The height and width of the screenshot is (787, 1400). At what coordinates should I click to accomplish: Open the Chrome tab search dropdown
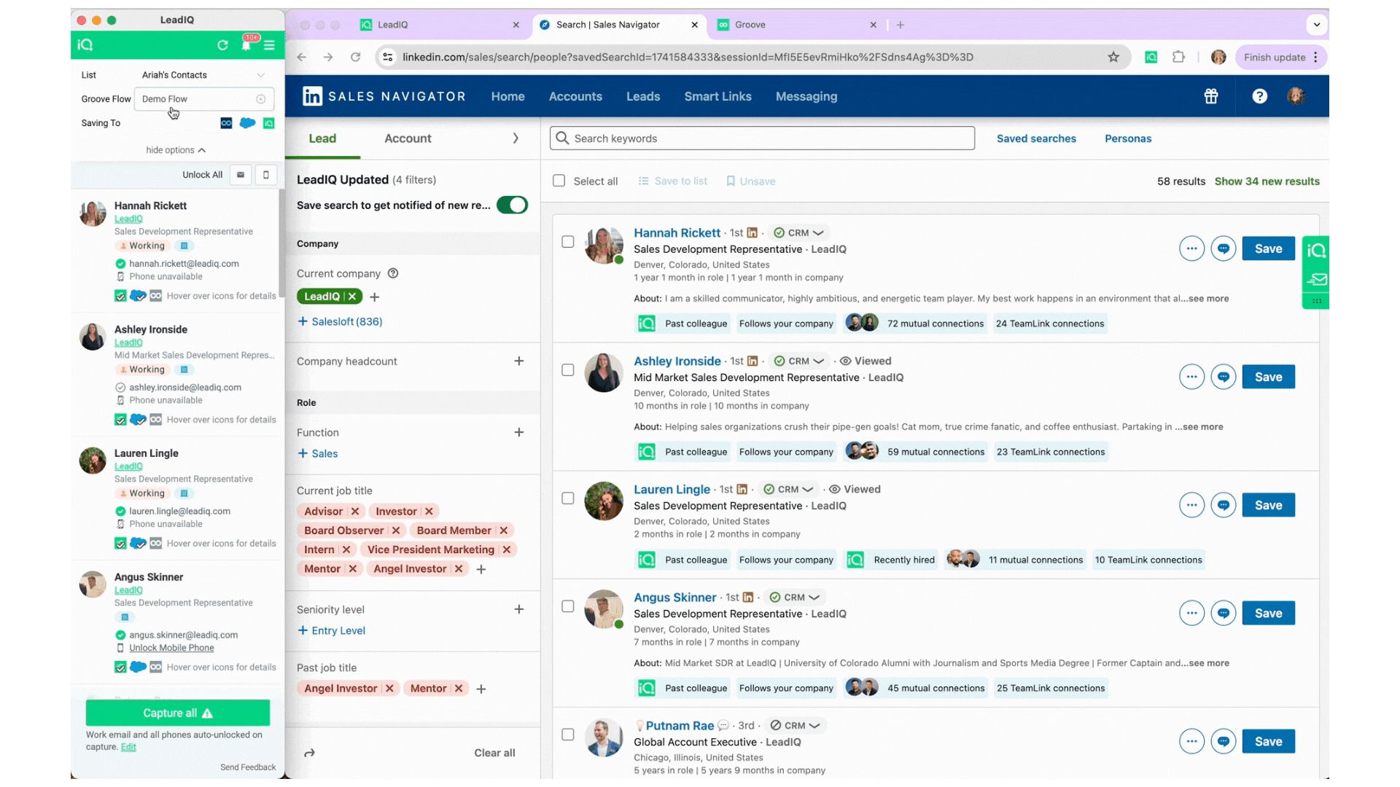(x=1317, y=24)
